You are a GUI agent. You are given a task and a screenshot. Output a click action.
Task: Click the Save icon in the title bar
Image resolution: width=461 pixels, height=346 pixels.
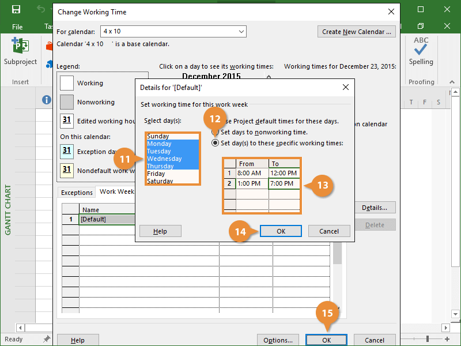16,10
